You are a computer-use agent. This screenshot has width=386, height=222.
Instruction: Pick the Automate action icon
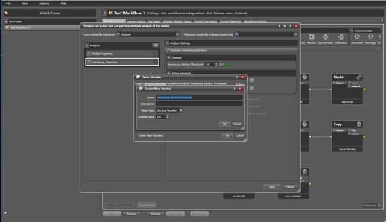tap(357, 37)
